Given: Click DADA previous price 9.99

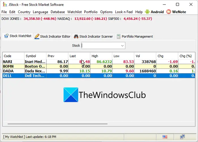Looking at the screenshot, I should [57, 71].
